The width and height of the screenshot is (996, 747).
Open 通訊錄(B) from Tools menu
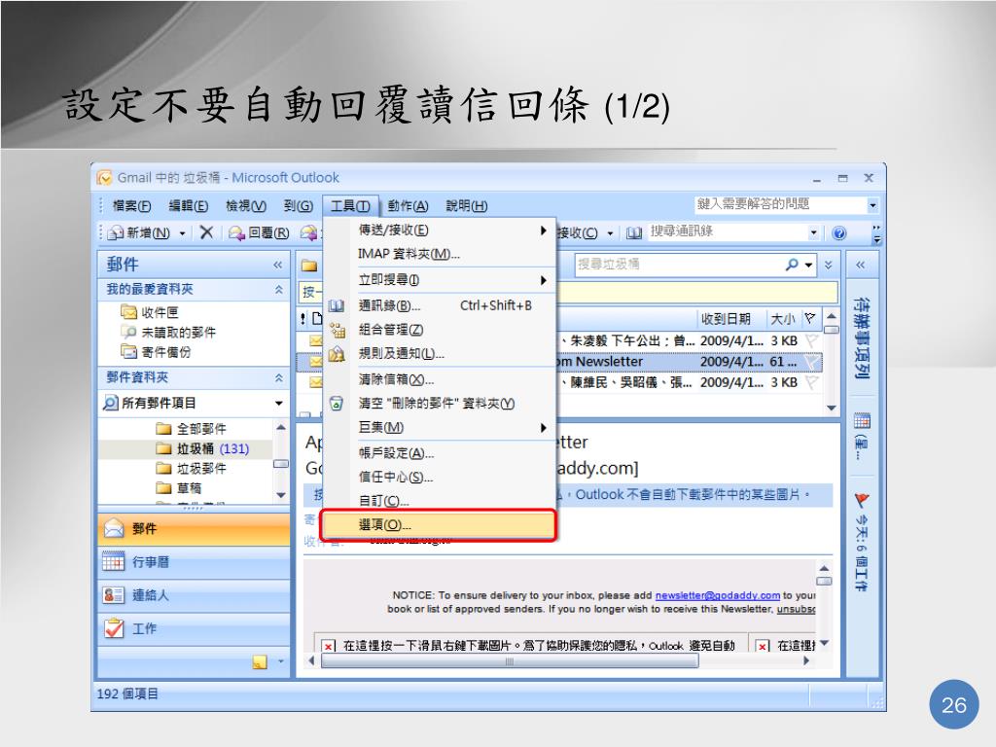point(439,305)
